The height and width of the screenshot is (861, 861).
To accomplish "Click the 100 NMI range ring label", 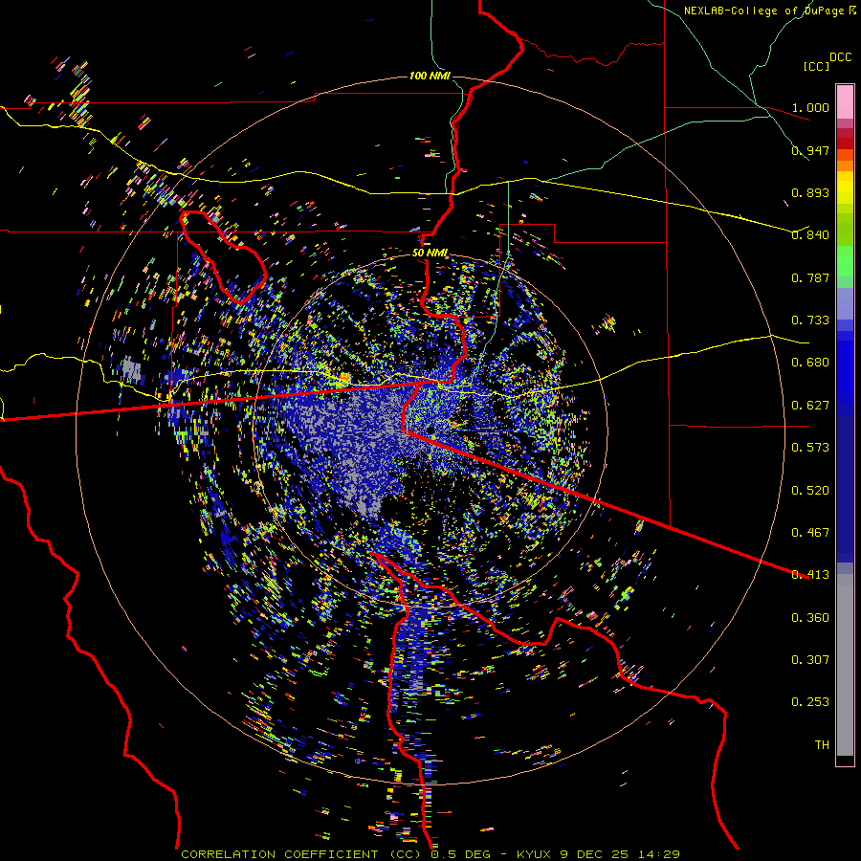I will 430,76.
